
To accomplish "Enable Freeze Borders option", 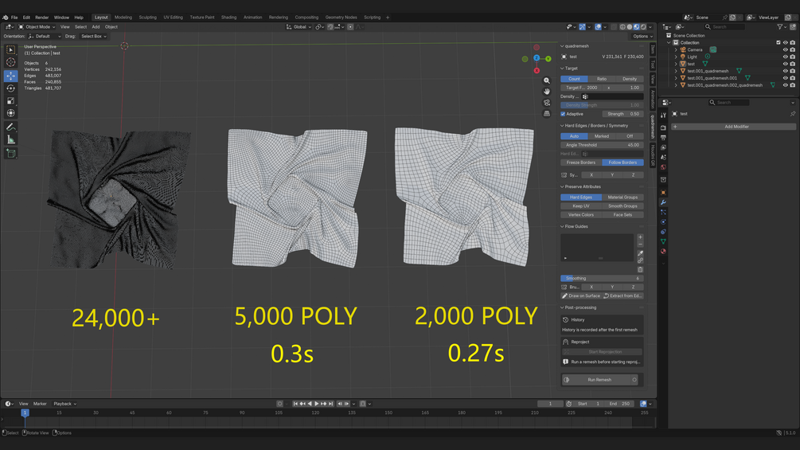I will [x=580, y=162].
